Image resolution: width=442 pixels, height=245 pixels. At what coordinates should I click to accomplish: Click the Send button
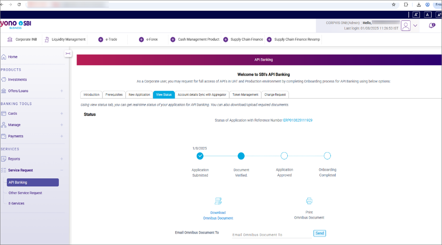pyautogui.click(x=320, y=233)
